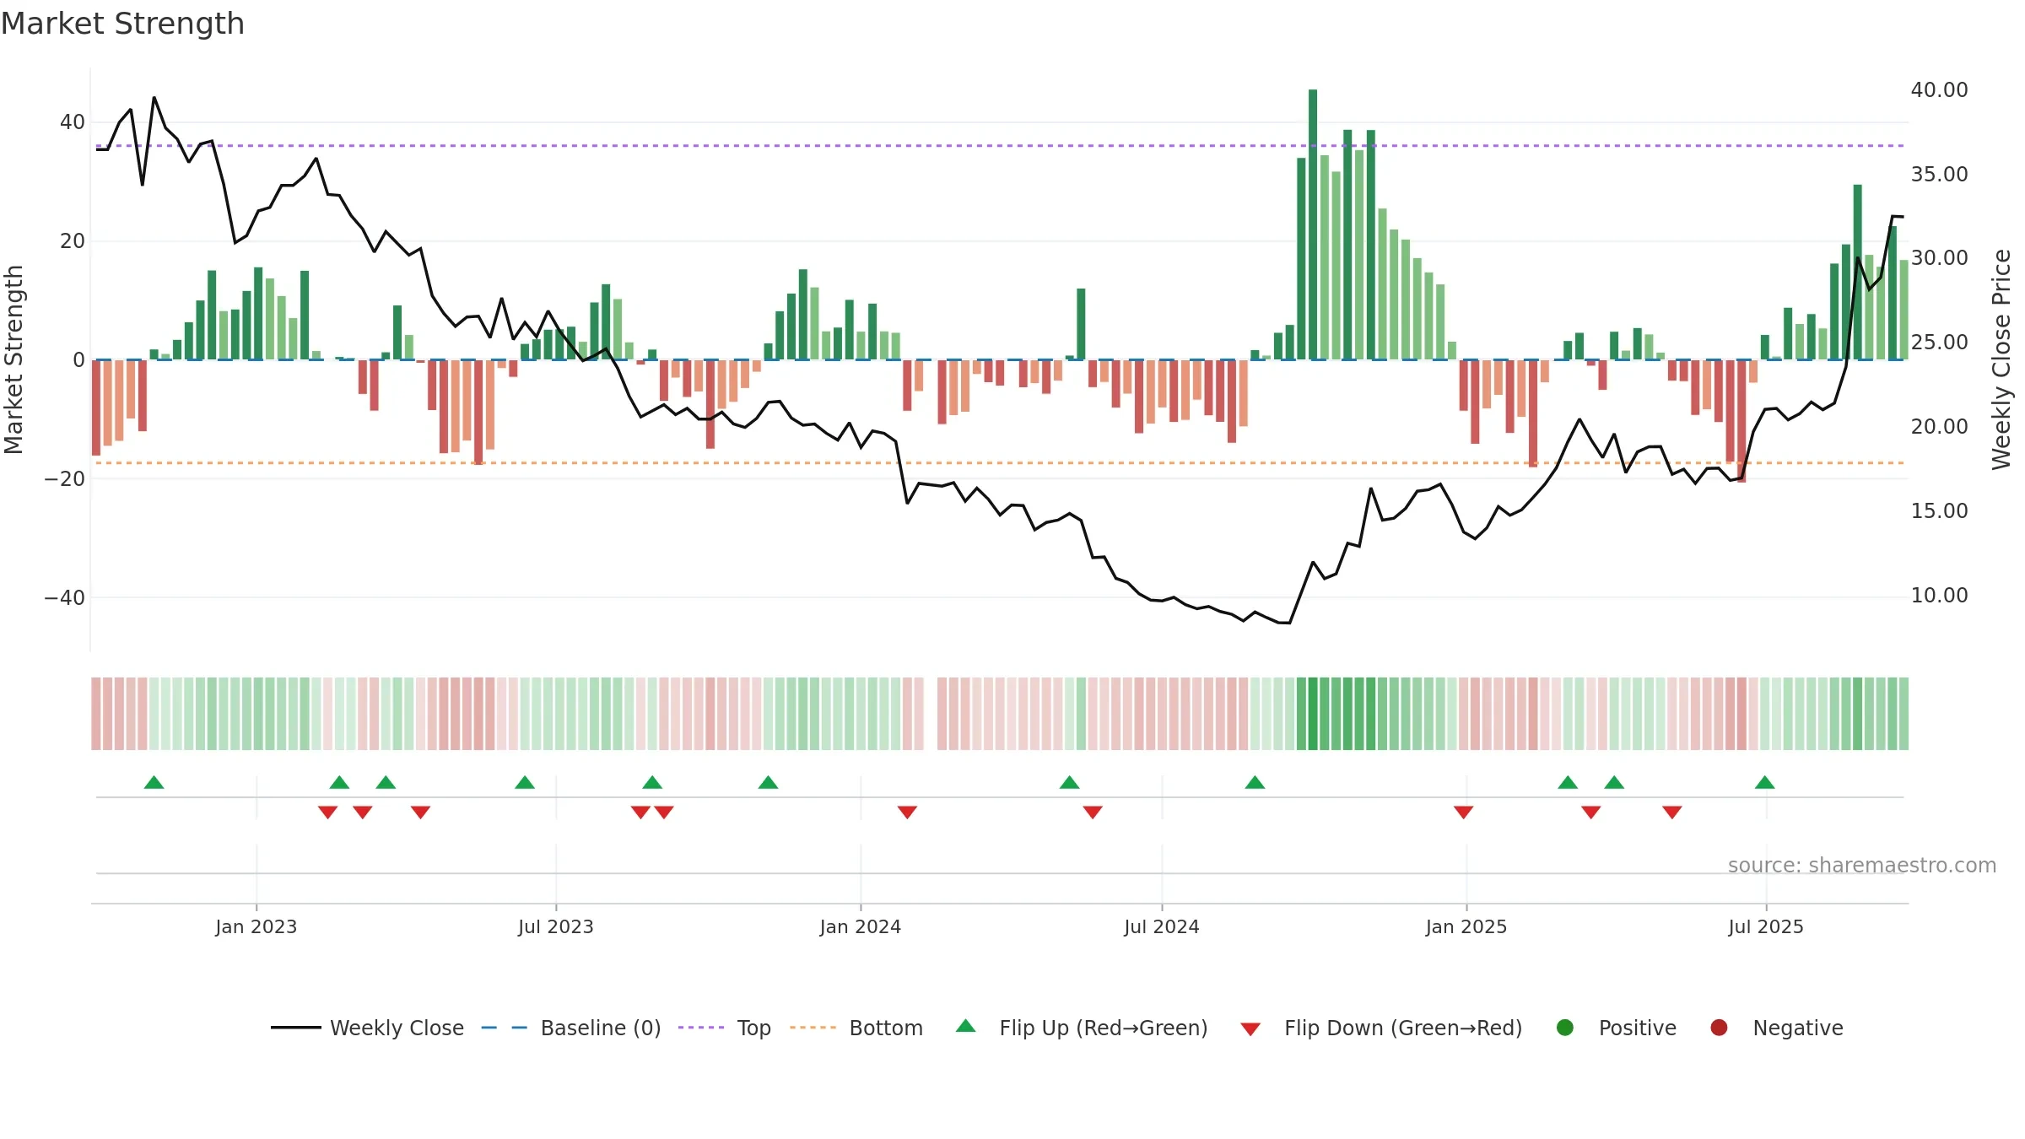Click the red Flip Down legend triangle icon
Viewport: 2025px width, 1139px height.
(1250, 1029)
